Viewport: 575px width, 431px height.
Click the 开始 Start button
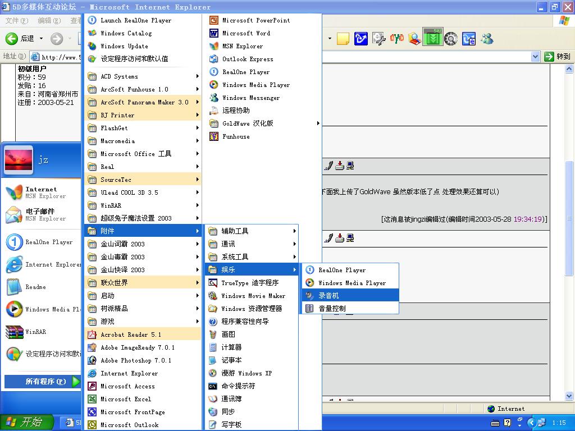click(26, 422)
